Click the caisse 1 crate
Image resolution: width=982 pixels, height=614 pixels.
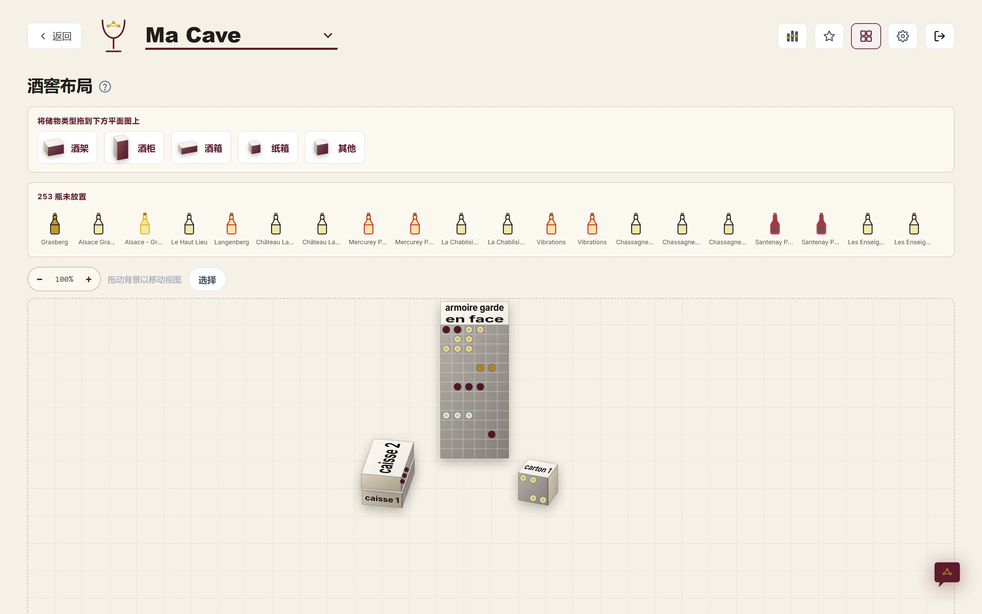[382, 499]
